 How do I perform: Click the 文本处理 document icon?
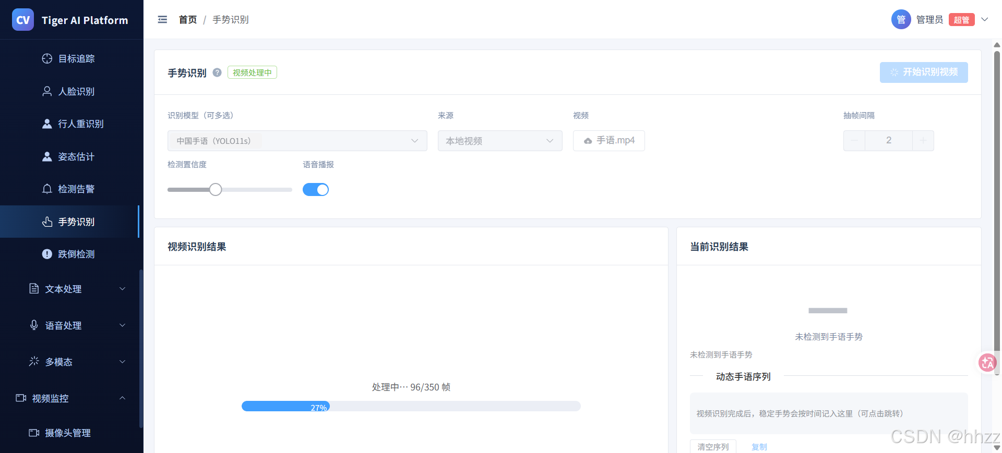pyautogui.click(x=34, y=289)
